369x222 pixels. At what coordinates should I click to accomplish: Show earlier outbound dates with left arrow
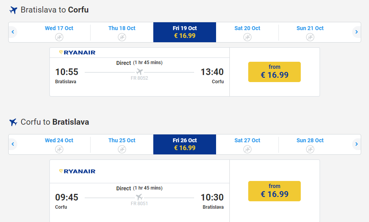pos(13,32)
